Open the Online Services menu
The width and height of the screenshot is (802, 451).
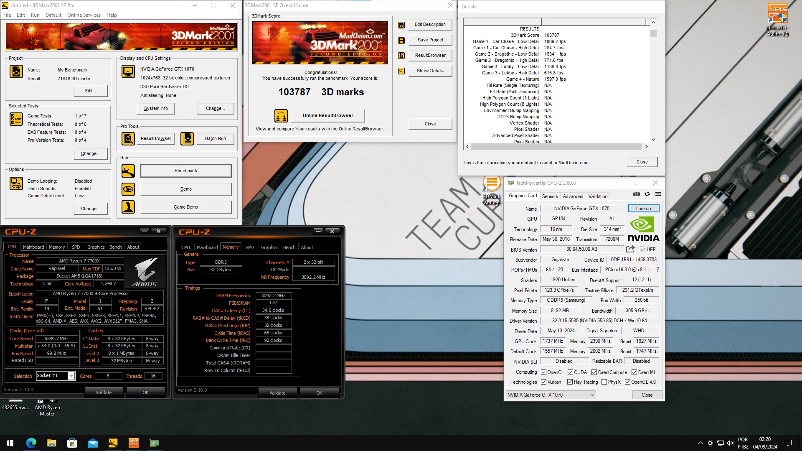click(x=84, y=15)
